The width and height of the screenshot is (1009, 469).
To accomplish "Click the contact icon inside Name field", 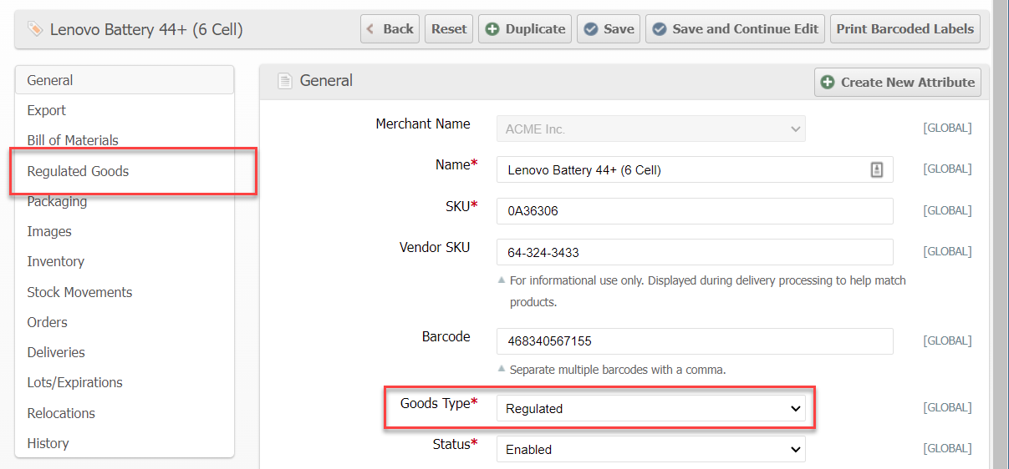I will 876,169.
